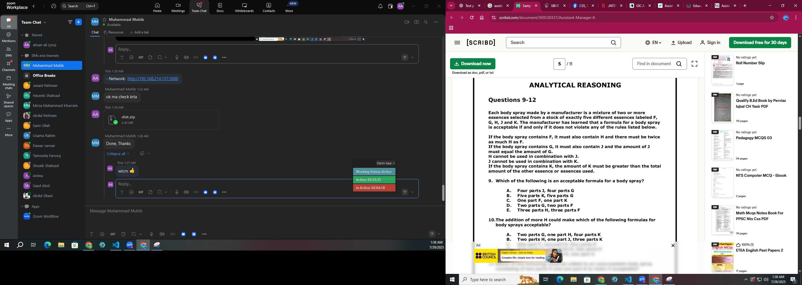Collapse the Apps section in Team Chat
The width and height of the screenshot is (802, 285).
point(22,207)
